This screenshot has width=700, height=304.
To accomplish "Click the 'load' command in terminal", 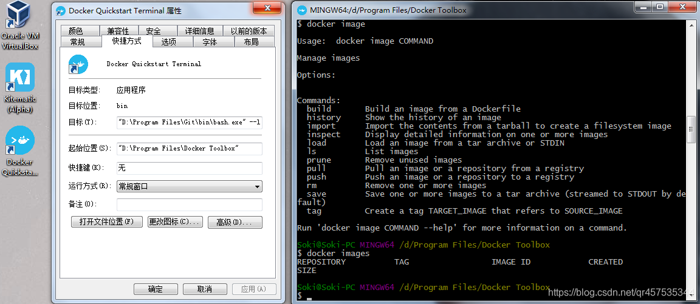I will [316, 143].
